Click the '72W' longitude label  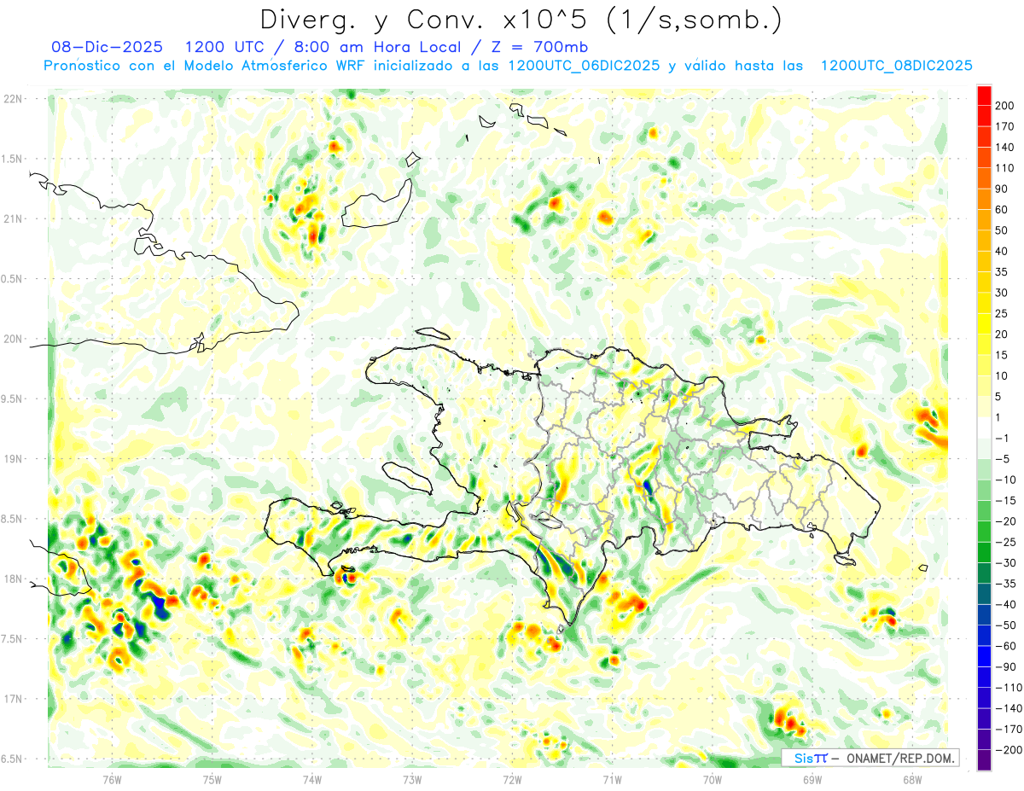coord(512,779)
